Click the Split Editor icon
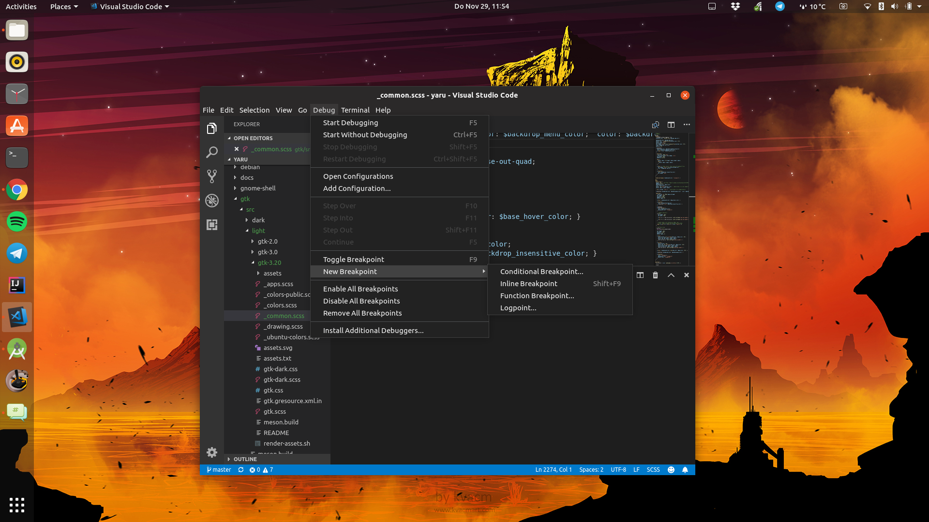 click(671, 124)
